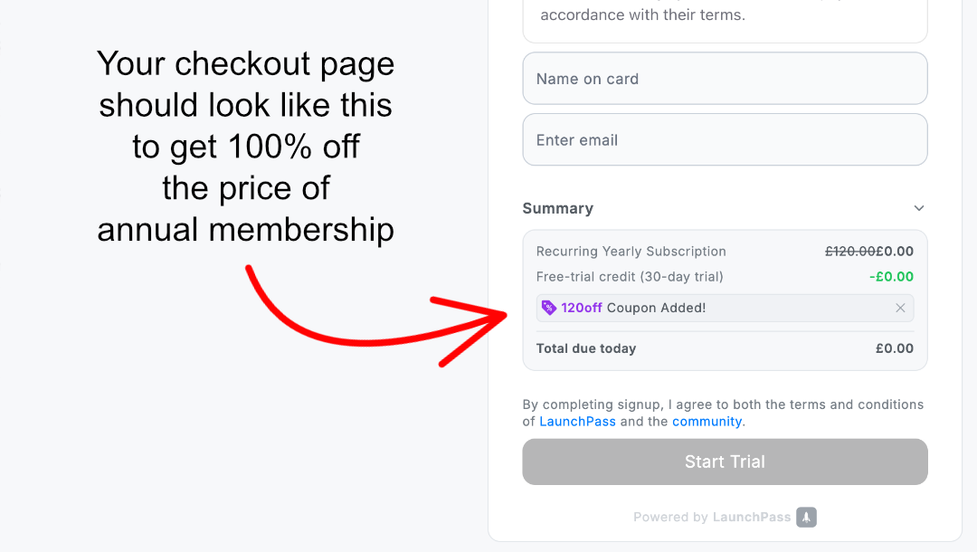The height and width of the screenshot is (552, 977).
Task: Click the Powered by LaunchPass text
Action: pyautogui.click(x=712, y=517)
